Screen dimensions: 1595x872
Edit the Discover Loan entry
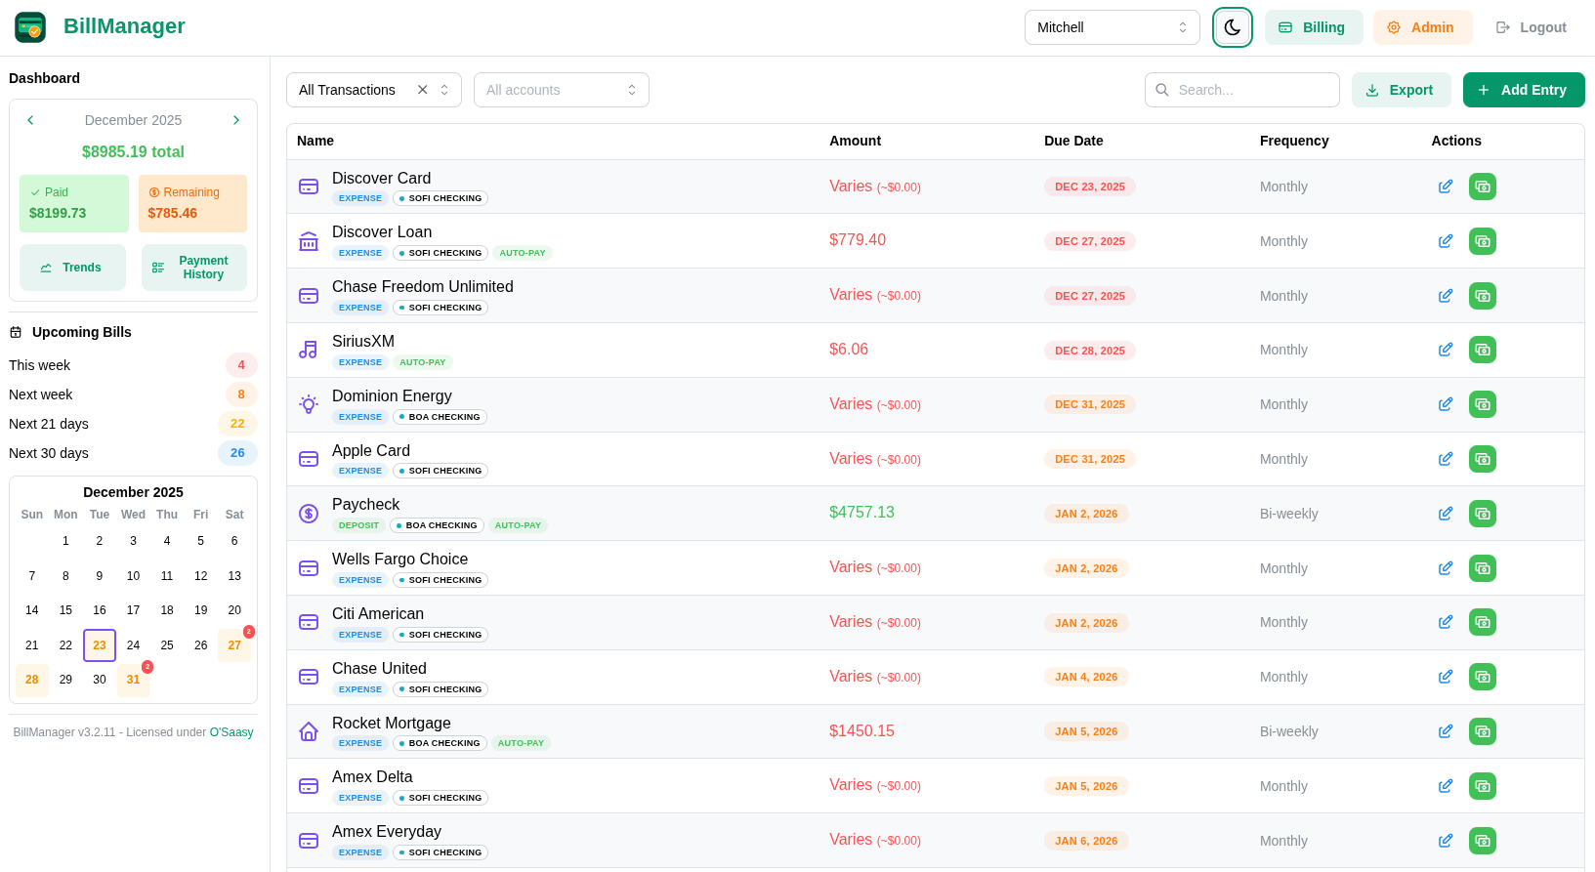1446,241
